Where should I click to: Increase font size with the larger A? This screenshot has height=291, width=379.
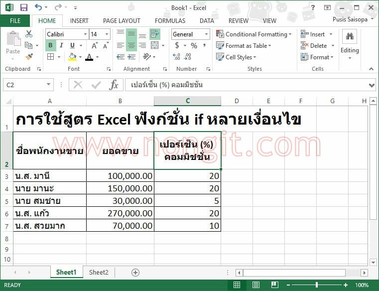(95, 45)
